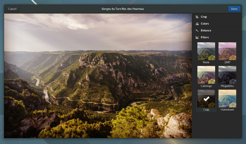Screen dimensions: 246x144
Task: Click the Colors circles icon
Action: [x=197, y=24]
